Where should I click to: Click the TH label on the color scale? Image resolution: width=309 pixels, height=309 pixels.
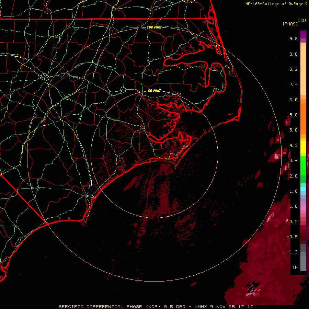[295, 267]
